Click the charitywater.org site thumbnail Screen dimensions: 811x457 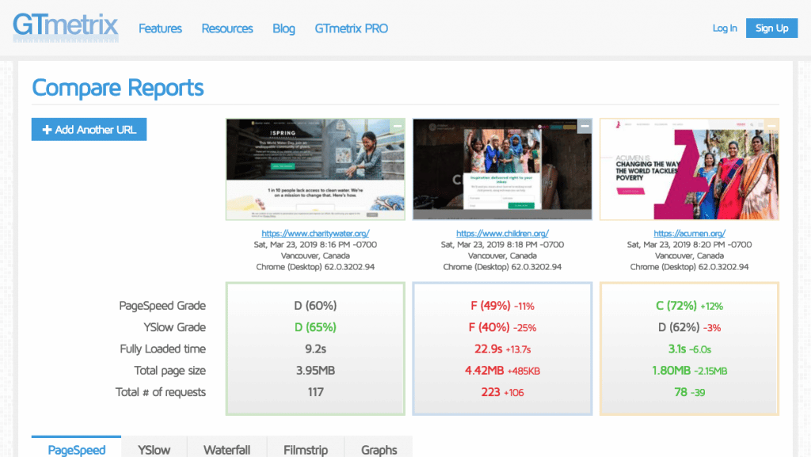tap(315, 169)
